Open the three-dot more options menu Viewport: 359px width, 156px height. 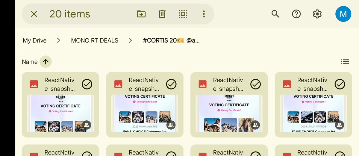204,14
